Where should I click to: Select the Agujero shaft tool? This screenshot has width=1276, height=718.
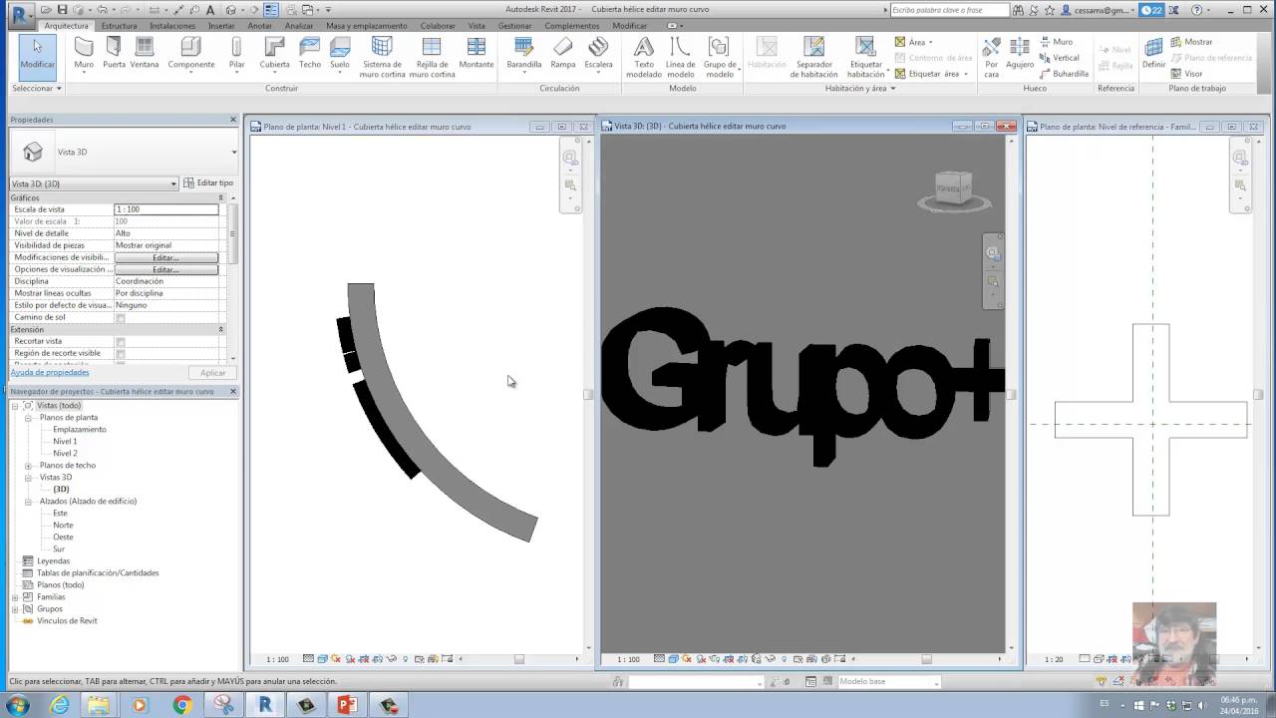[x=1020, y=54]
